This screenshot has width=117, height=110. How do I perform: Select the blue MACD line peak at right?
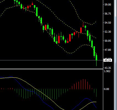click(86, 98)
